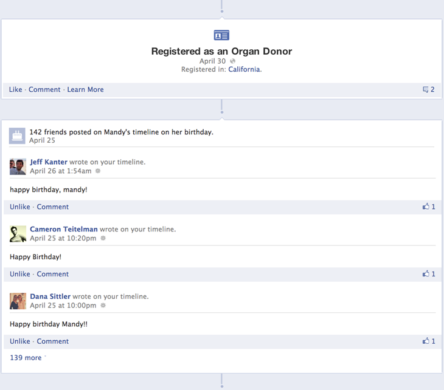The height and width of the screenshot is (390, 444).
Task: Open Jeff Kanter's profile picture
Action: pyautogui.click(x=18, y=166)
